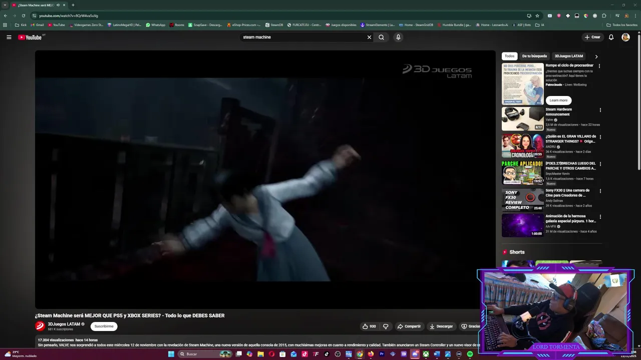Open Discord from the taskbar
641x360 pixels.
click(x=415, y=354)
